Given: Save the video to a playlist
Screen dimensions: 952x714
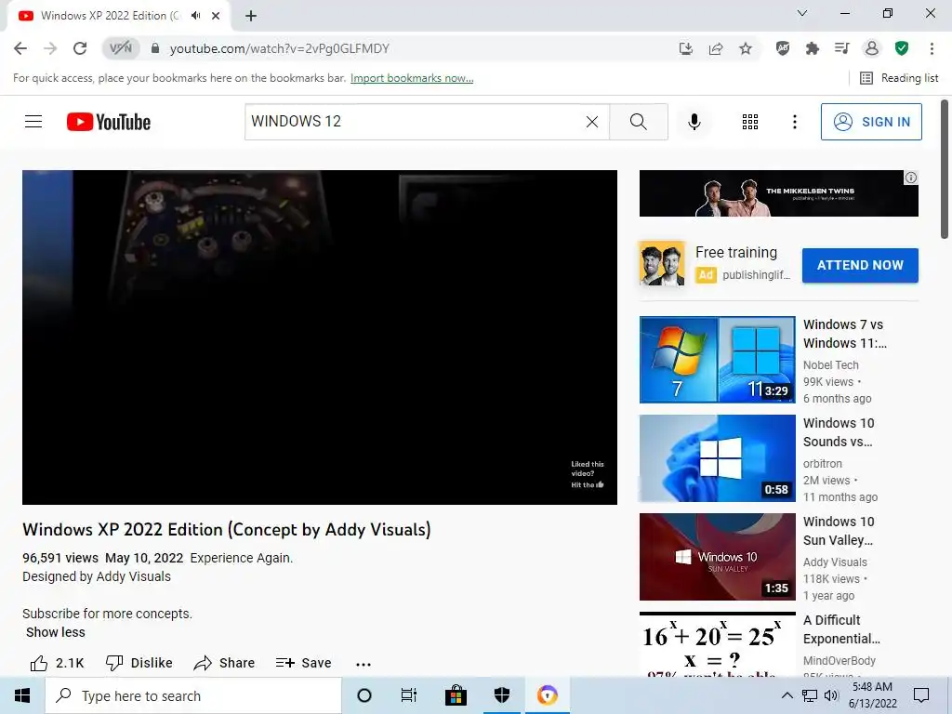Looking at the screenshot, I should coord(303,663).
